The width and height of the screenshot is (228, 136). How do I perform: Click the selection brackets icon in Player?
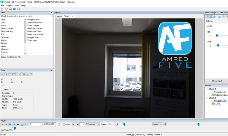59,124
